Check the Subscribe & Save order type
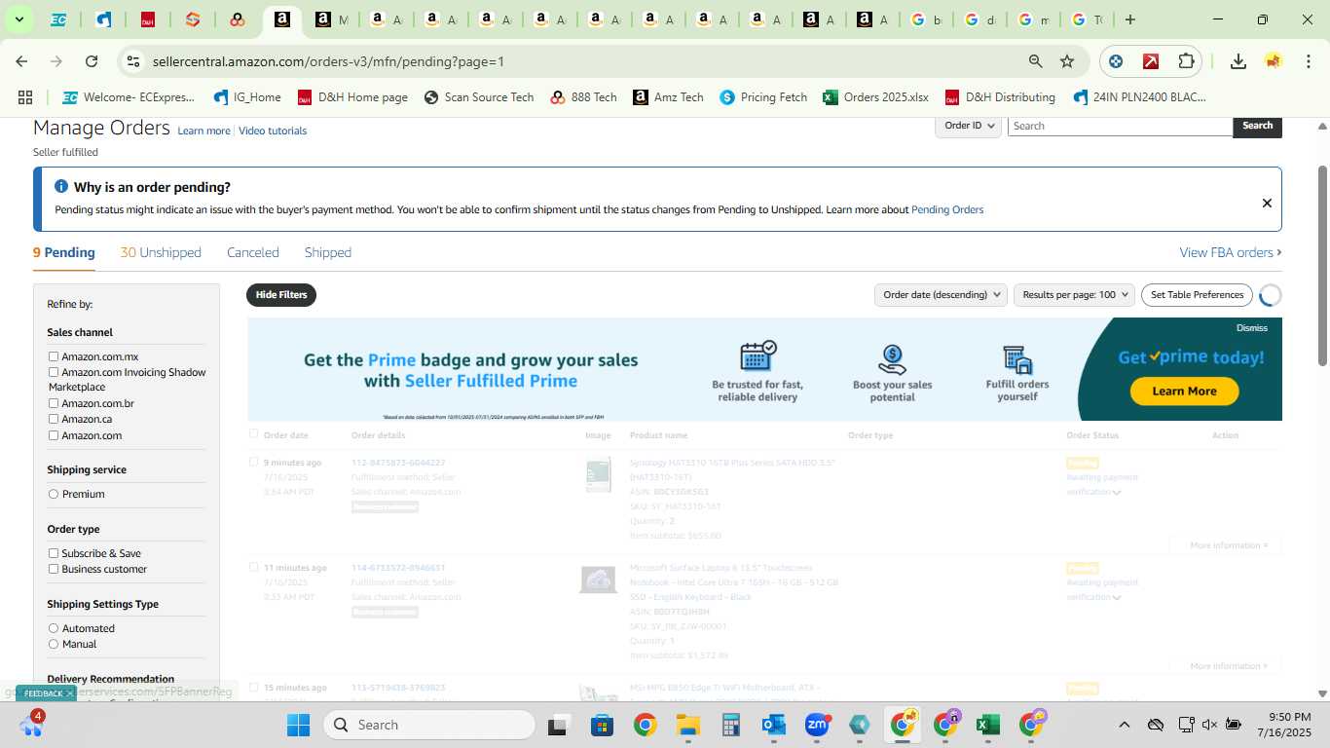 (x=54, y=553)
